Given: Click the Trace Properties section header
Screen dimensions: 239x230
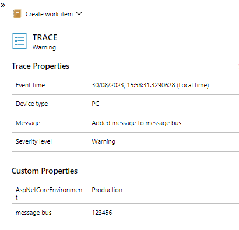Looking at the screenshot, I should tap(40, 66).
